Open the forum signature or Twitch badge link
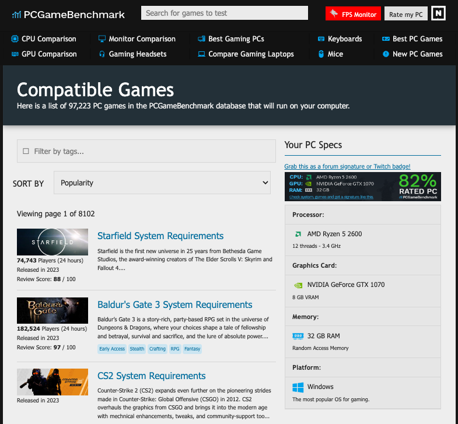This screenshot has width=458, height=424. [347, 166]
